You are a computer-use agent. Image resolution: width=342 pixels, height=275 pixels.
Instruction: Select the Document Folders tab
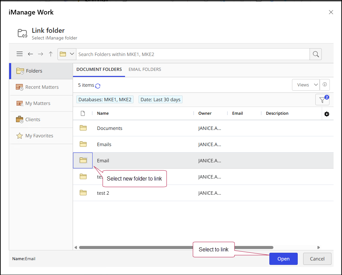click(99, 70)
